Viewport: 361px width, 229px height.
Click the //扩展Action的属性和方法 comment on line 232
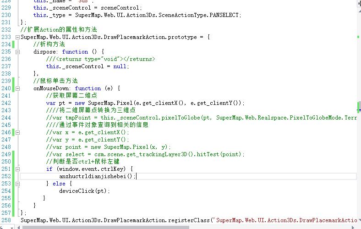point(59,30)
